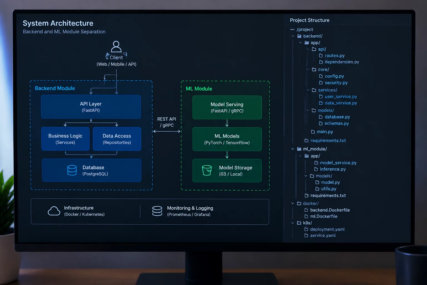Click the services/ folder icon

pyautogui.click(x=314, y=90)
